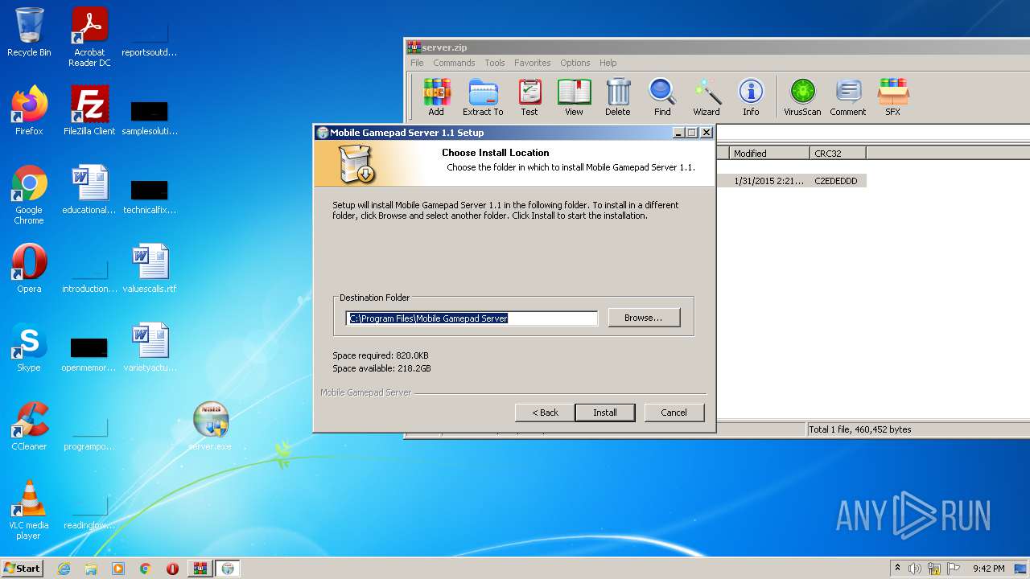This screenshot has width=1030, height=579.
Task: Click the SFX toolbar icon
Action: pos(893,97)
